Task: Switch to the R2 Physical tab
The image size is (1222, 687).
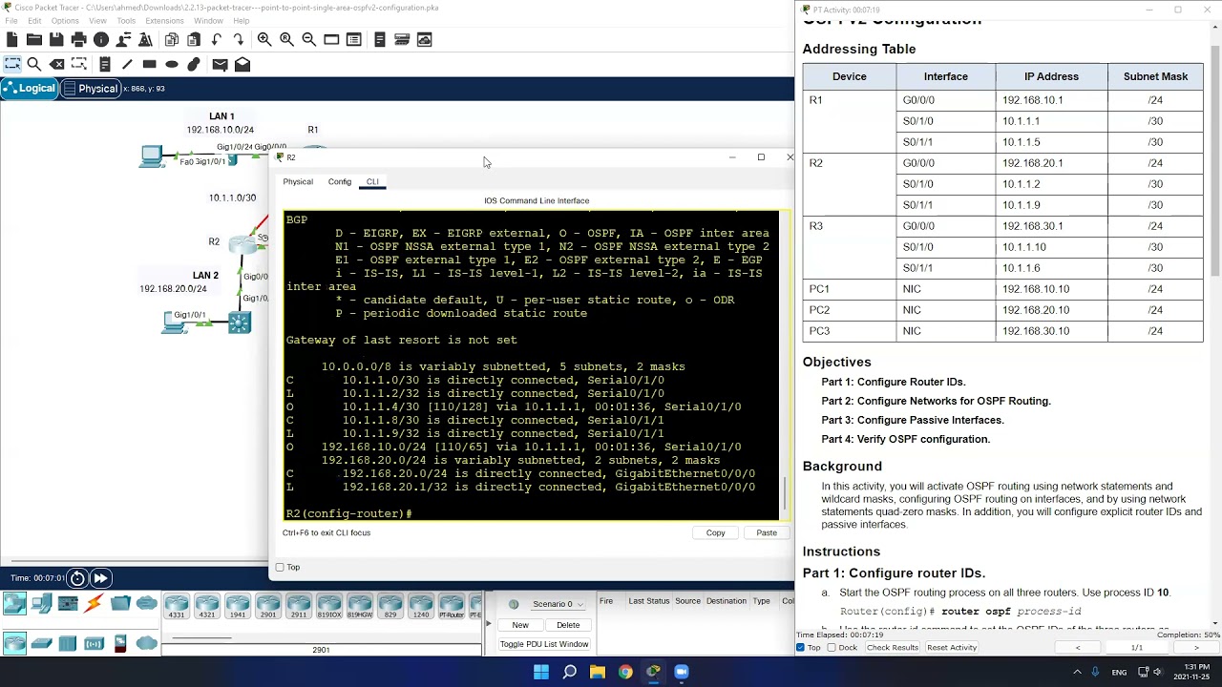Action: [x=298, y=181]
